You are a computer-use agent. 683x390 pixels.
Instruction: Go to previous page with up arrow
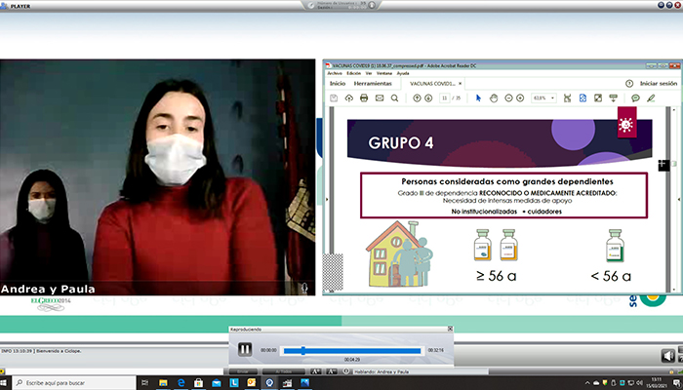click(416, 98)
